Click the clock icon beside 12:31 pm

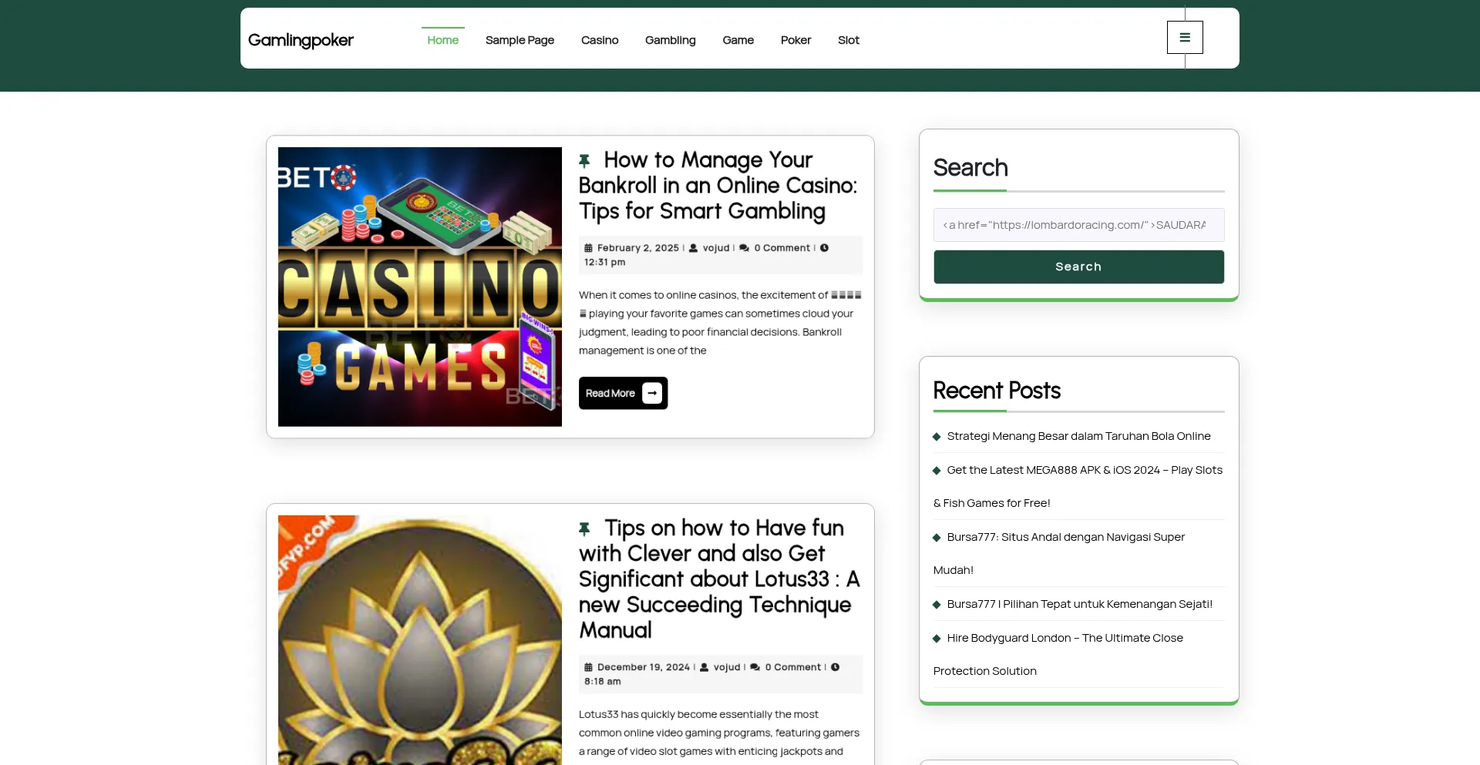click(824, 248)
